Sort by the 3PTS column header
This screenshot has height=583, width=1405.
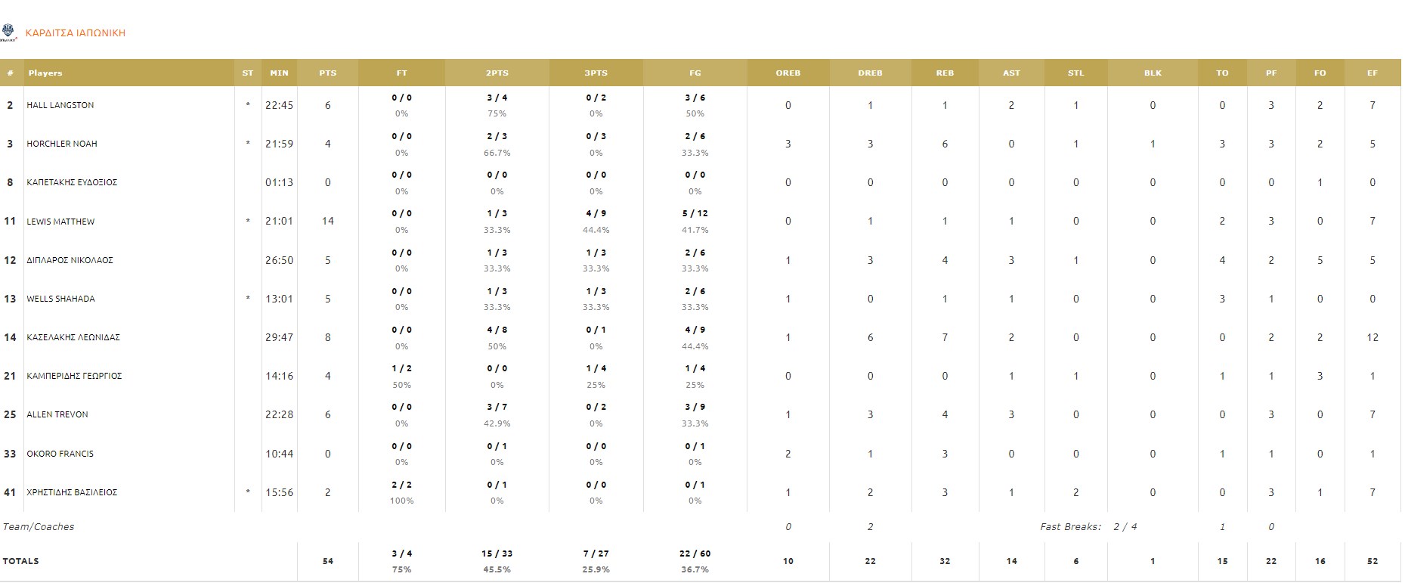(x=596, y=73)
